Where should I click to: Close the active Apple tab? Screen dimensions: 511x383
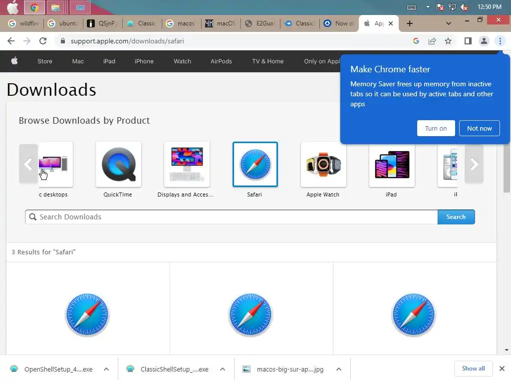(x=391, y=23)
